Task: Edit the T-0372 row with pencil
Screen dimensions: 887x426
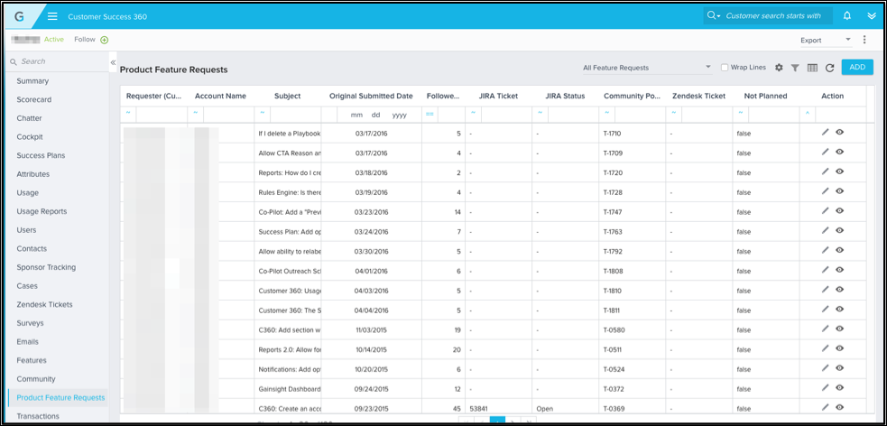Action: point(825,387)
